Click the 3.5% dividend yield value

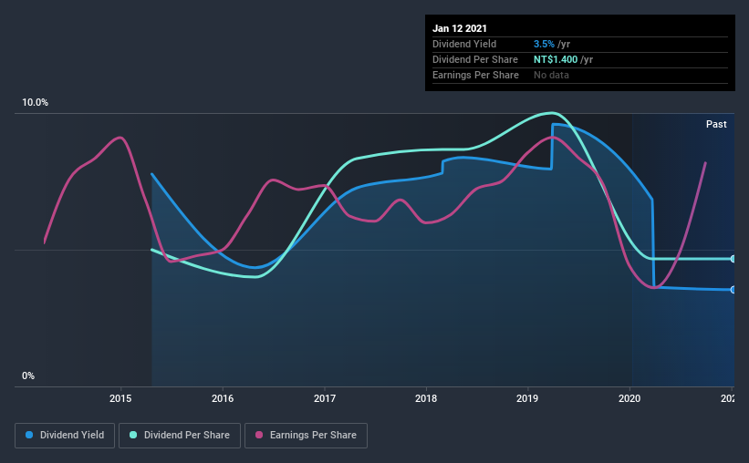click(544, 44)
